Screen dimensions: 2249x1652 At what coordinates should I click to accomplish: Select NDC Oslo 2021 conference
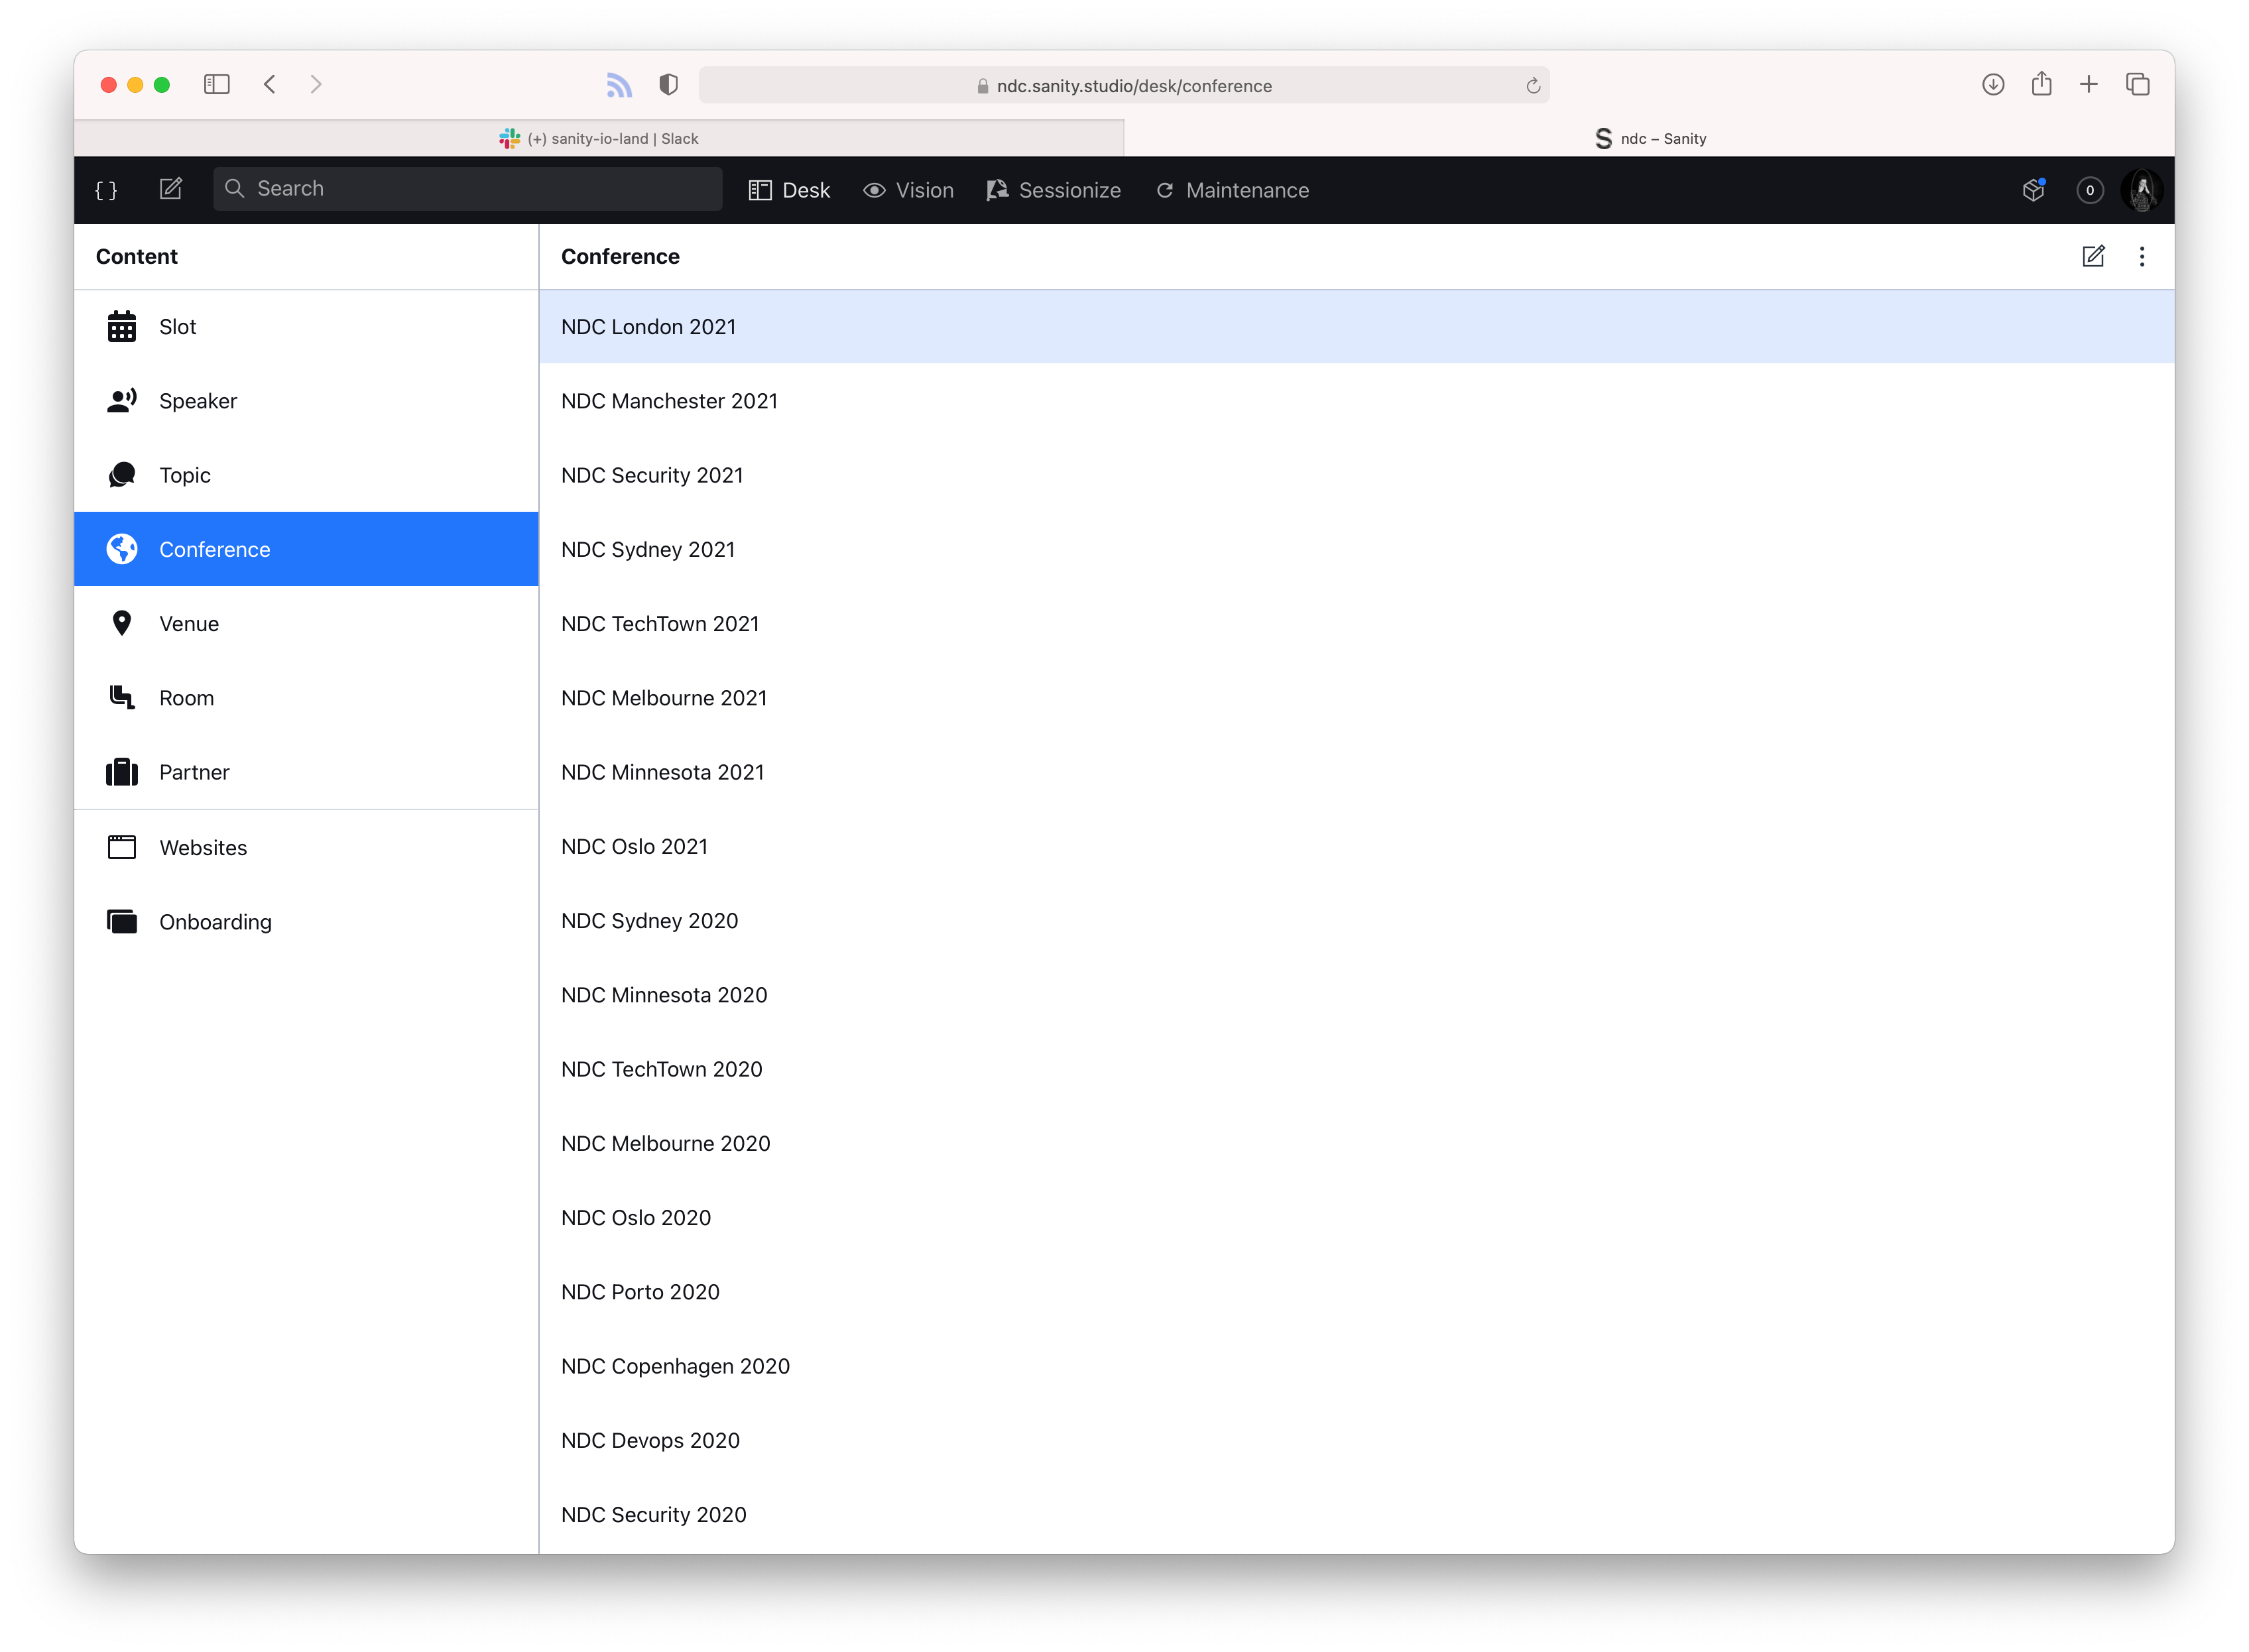coord(634,847)
